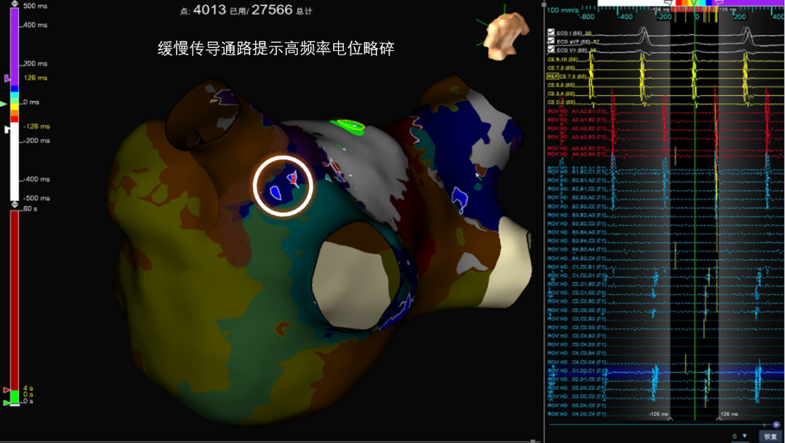Click the -126 ms caret at trace bottom

click(x=670, y=418)
